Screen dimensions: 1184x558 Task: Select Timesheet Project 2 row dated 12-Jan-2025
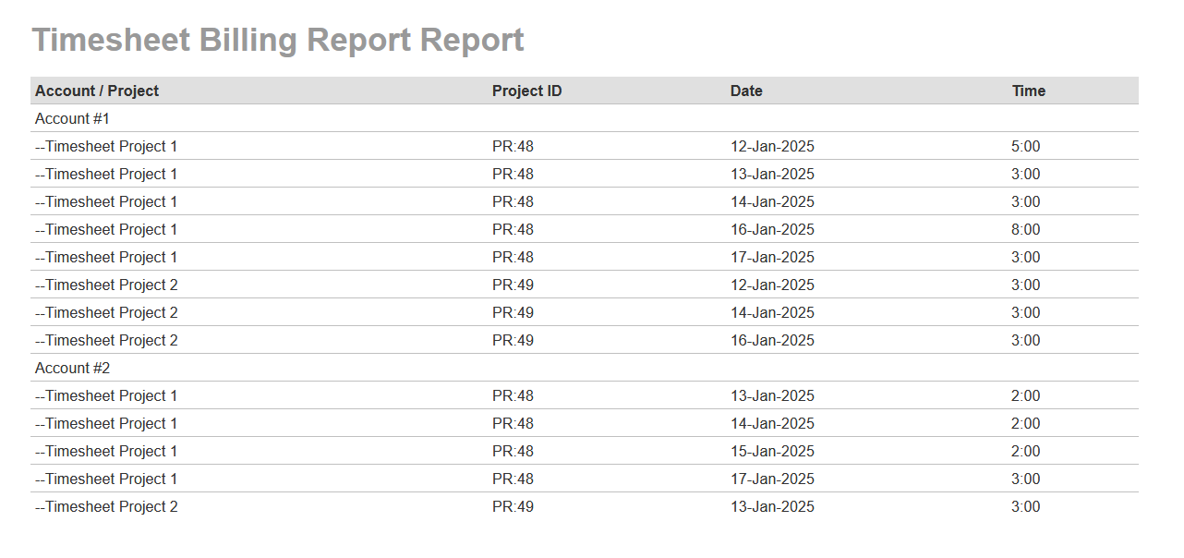[106, 285]
